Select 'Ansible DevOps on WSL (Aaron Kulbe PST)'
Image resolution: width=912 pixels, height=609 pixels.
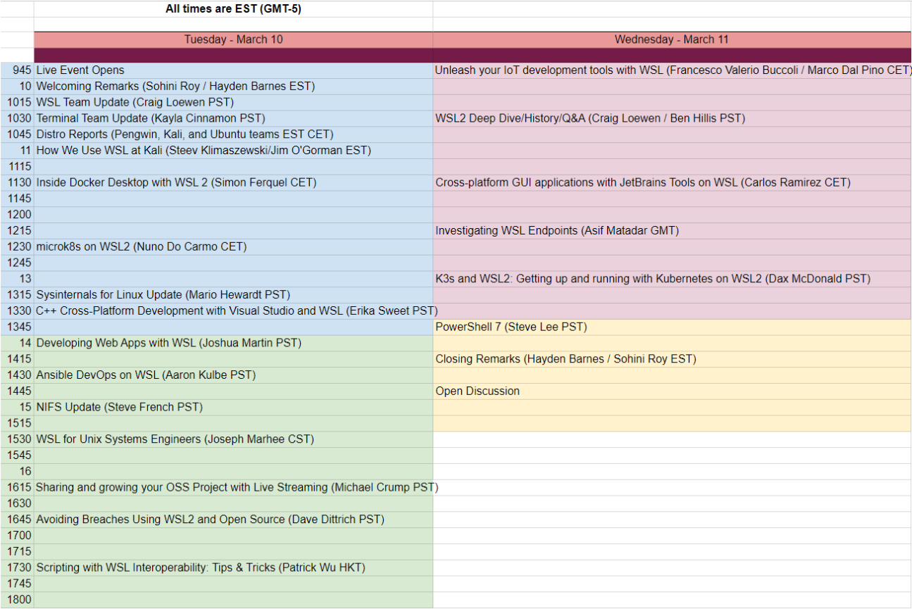[233, 375]
